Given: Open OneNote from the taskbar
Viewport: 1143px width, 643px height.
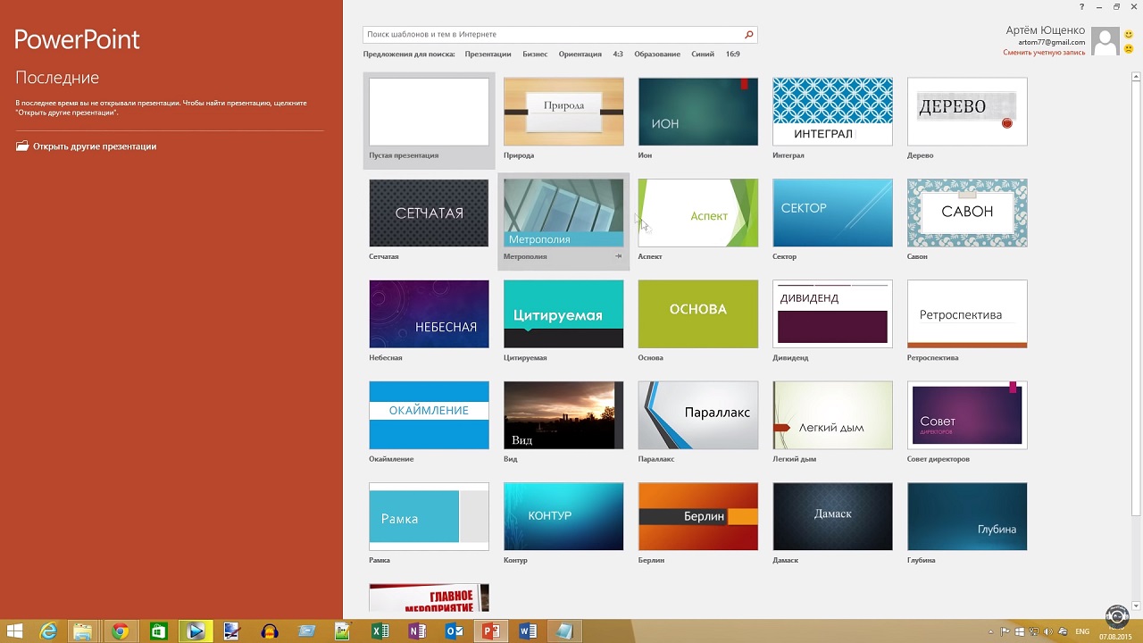Looking at the screenshot, I should (x=417, y=631).
